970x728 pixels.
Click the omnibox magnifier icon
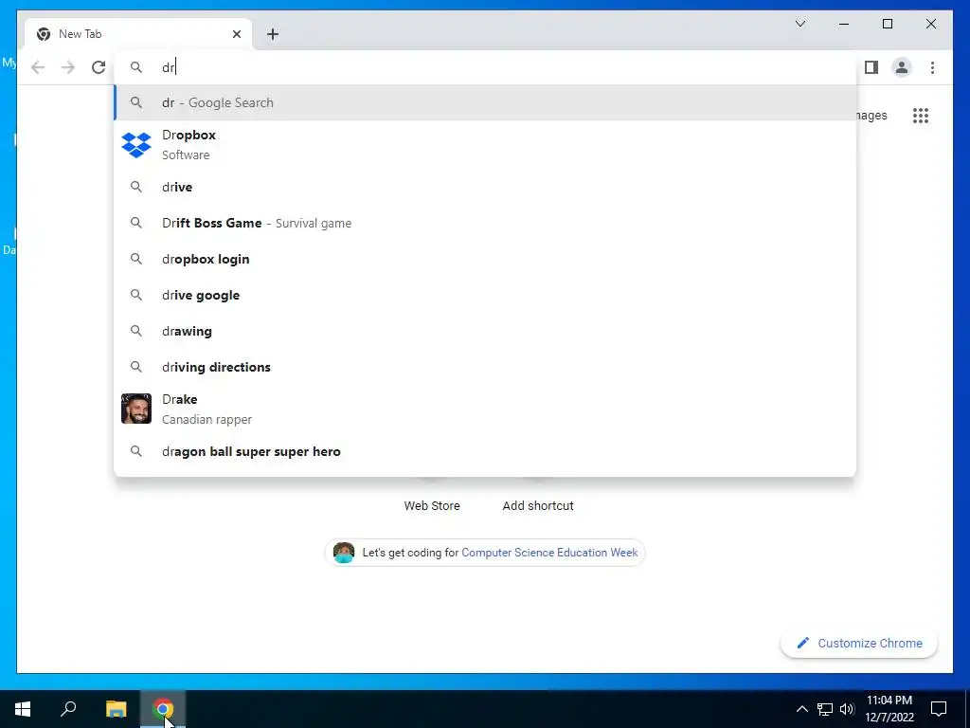point(136,67)
